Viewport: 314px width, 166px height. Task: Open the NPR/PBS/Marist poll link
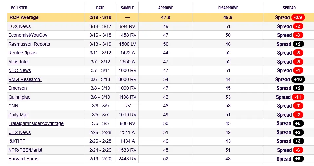pos(25,150)
